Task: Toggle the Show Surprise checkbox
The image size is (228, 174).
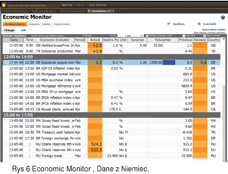Action: (x=204, y=36)
